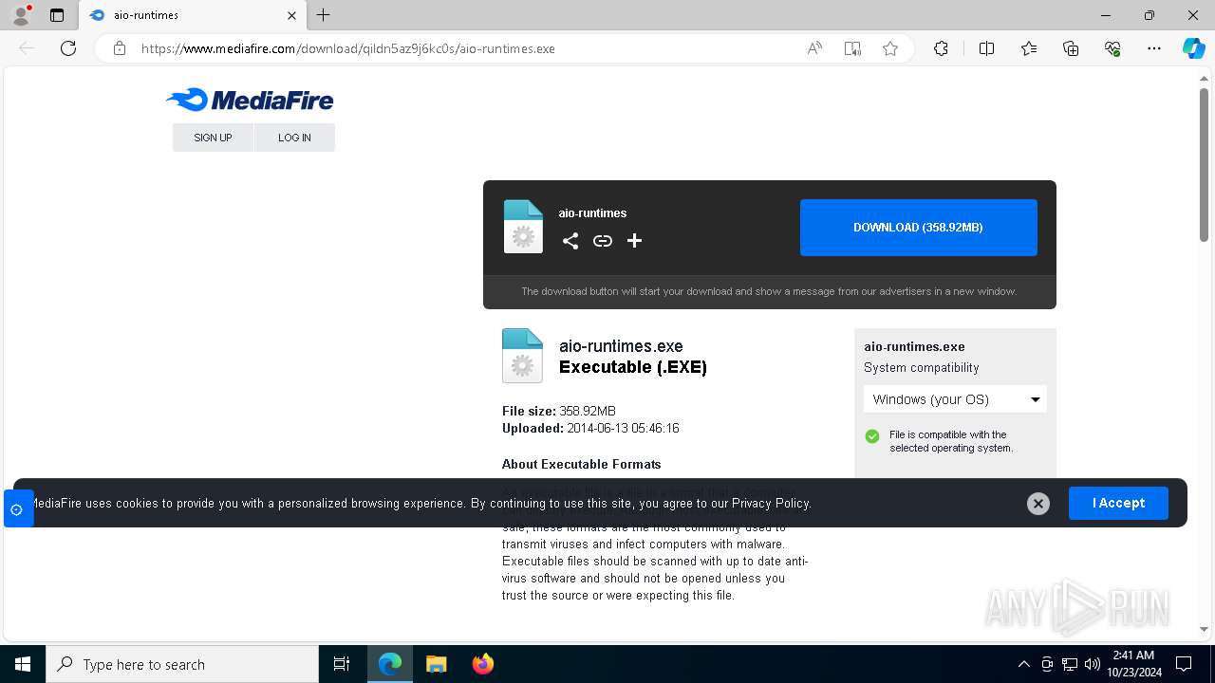Open Edge Settings and more menu
Image resolution: width=1215 pixels, height=683 pixels.
(1154, 48)
